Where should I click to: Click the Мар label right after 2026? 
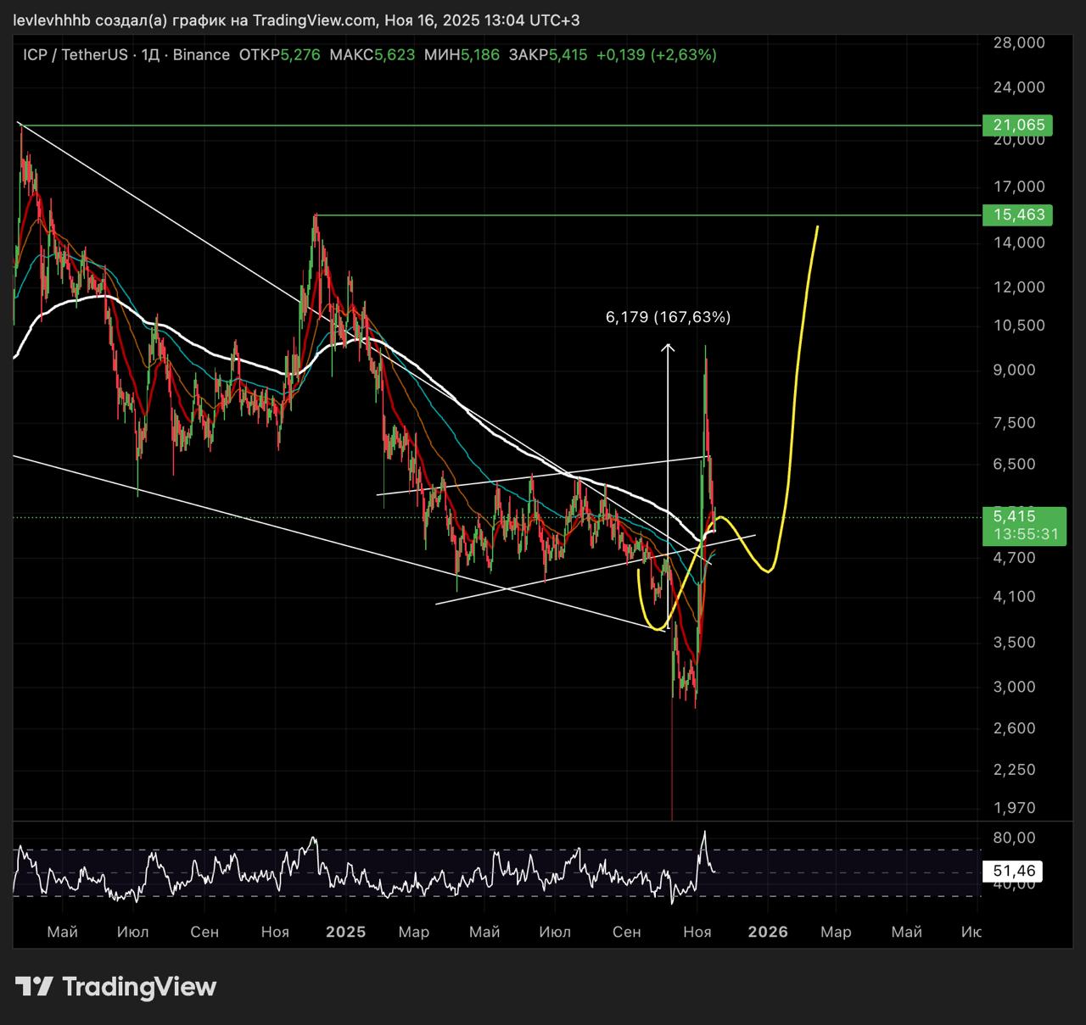(836, 932)
